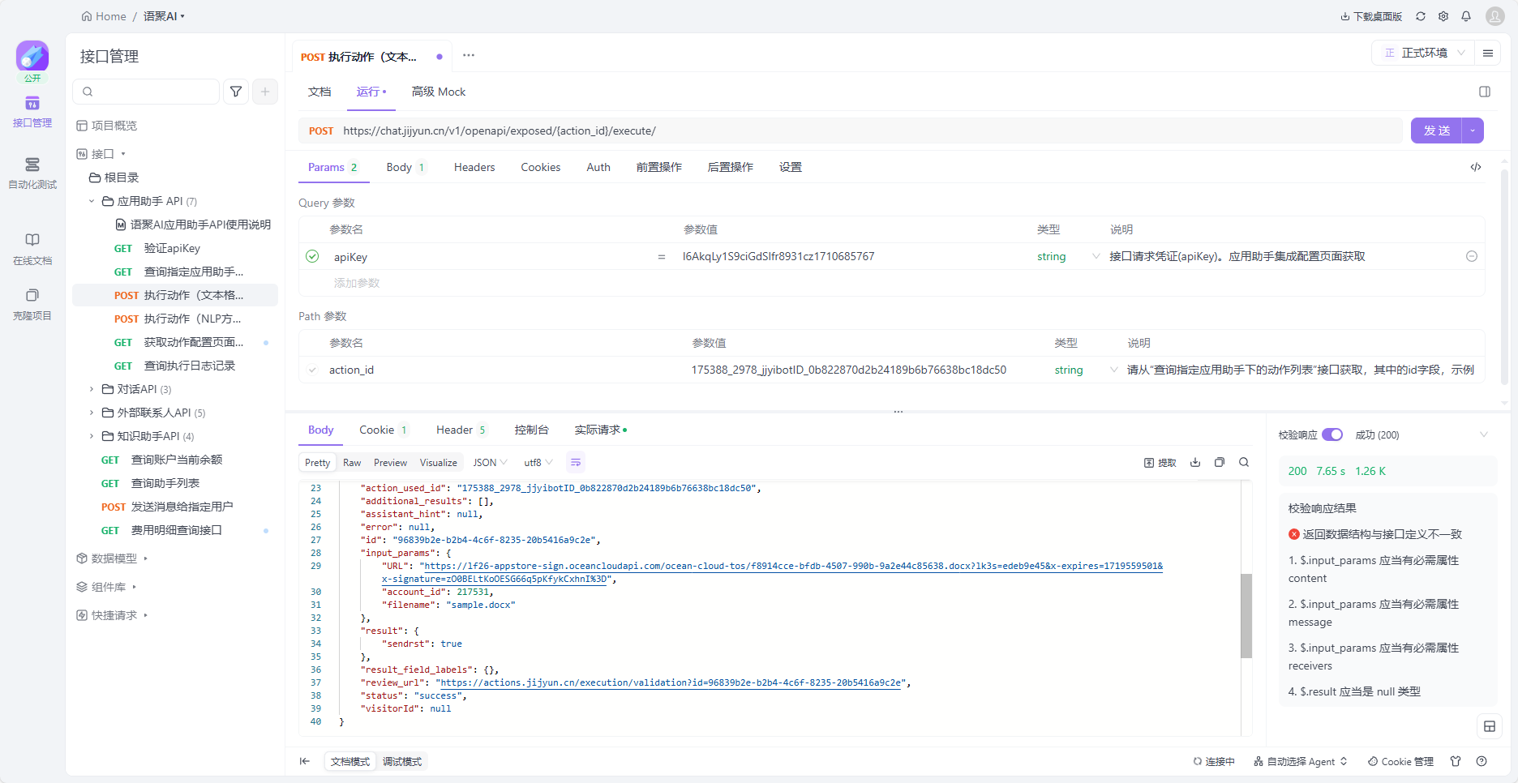Switch to the Headers tab
Viewport: 1518px width, 783px height.
(x=474, y=167)
